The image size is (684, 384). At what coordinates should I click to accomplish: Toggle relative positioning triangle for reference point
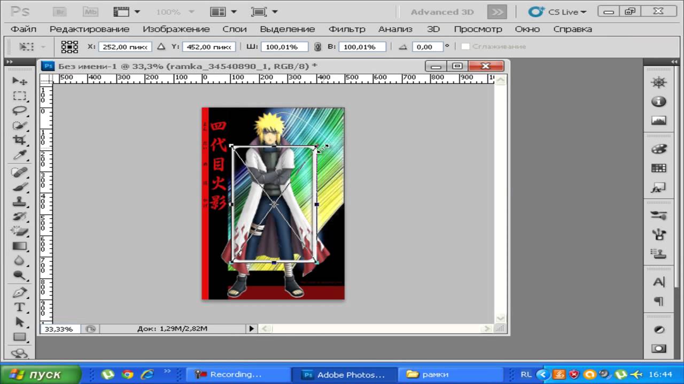click(161, 47)
